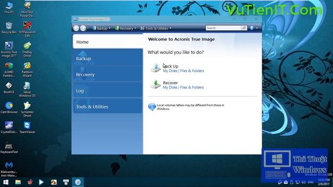The image size is (333, 187).
Task: Click the magnifier search button
Action: click(244, 28)
